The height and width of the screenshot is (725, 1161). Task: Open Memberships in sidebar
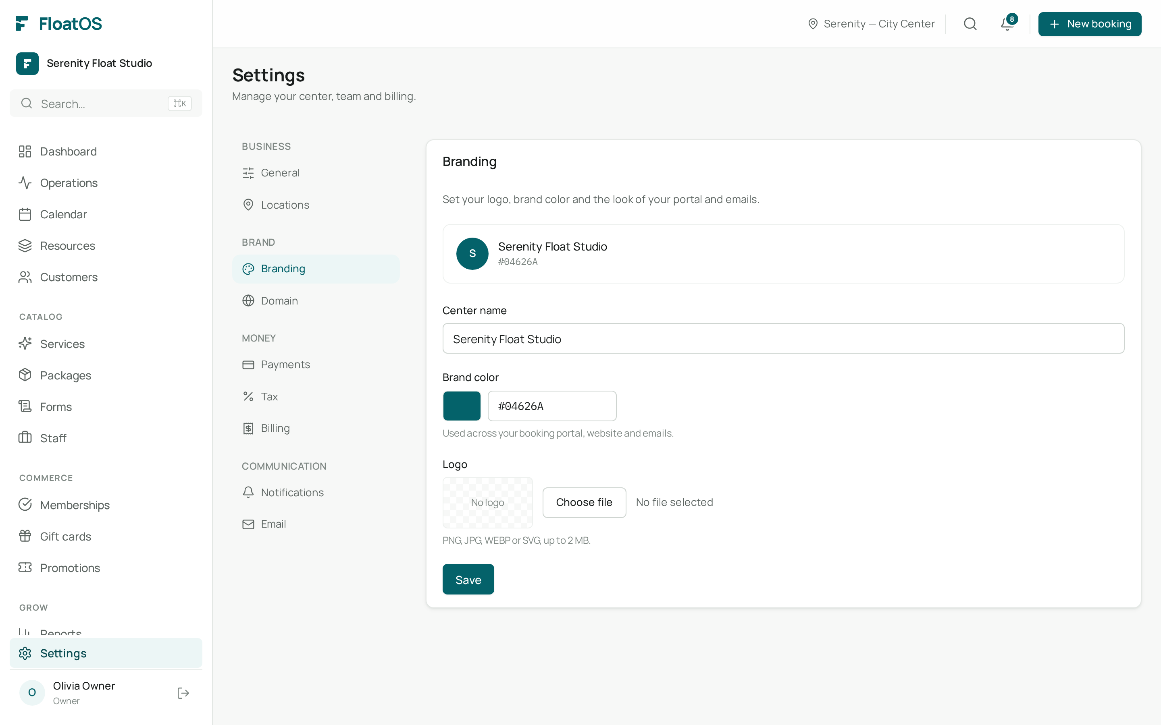point(106,505)
